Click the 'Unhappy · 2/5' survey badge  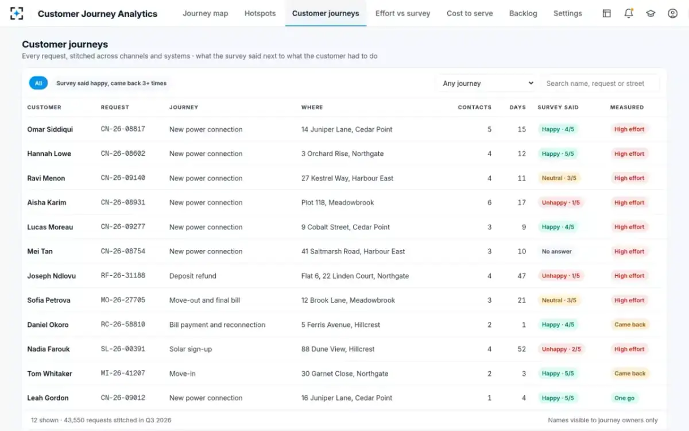pos(561,349)
